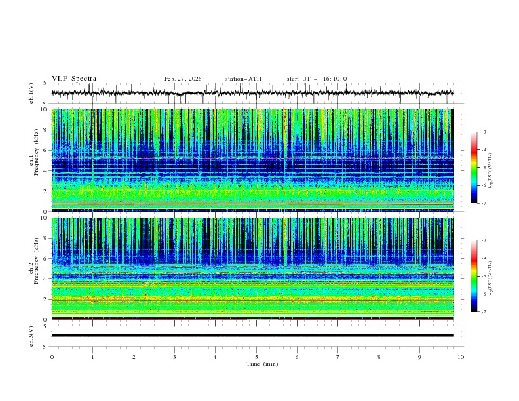This screenshot has height=401, width=519.
Task: Click the upper ch.1 PSD color bar
Action: [474, 168]
